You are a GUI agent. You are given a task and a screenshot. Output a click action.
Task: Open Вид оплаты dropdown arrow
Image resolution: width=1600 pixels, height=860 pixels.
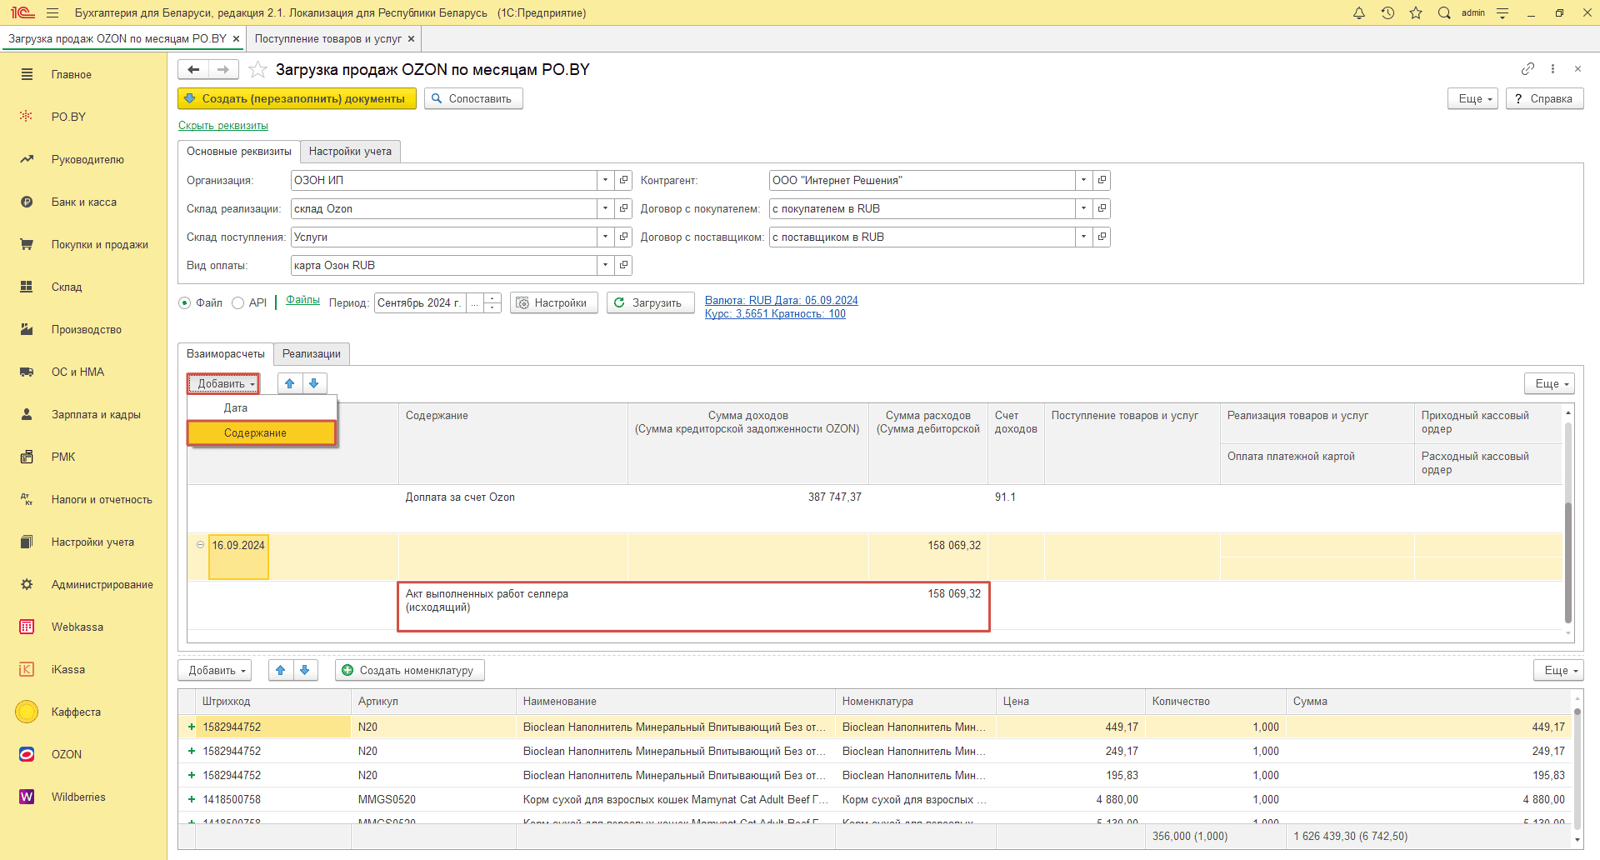606,265
